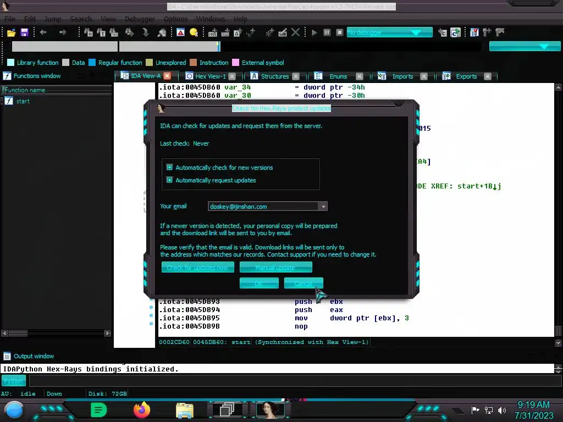The height and width of the screenshot is (422, 563).
Task: Click the Open file folder icon
Action: point(12,32)
